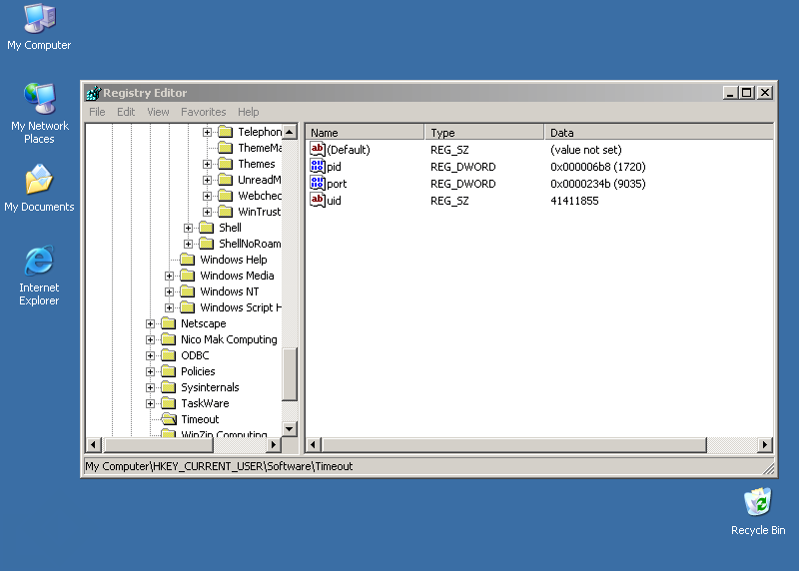Viewport: 799px width, 571px height.
Task: Select the TaskWare registry key
Action: pyautogui.click(x=204, y=403)
